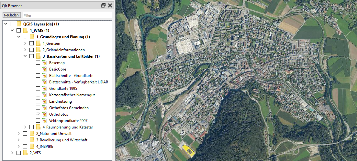Click the Vektorgrundkarte 2007 layer icon

pos(45,121)
